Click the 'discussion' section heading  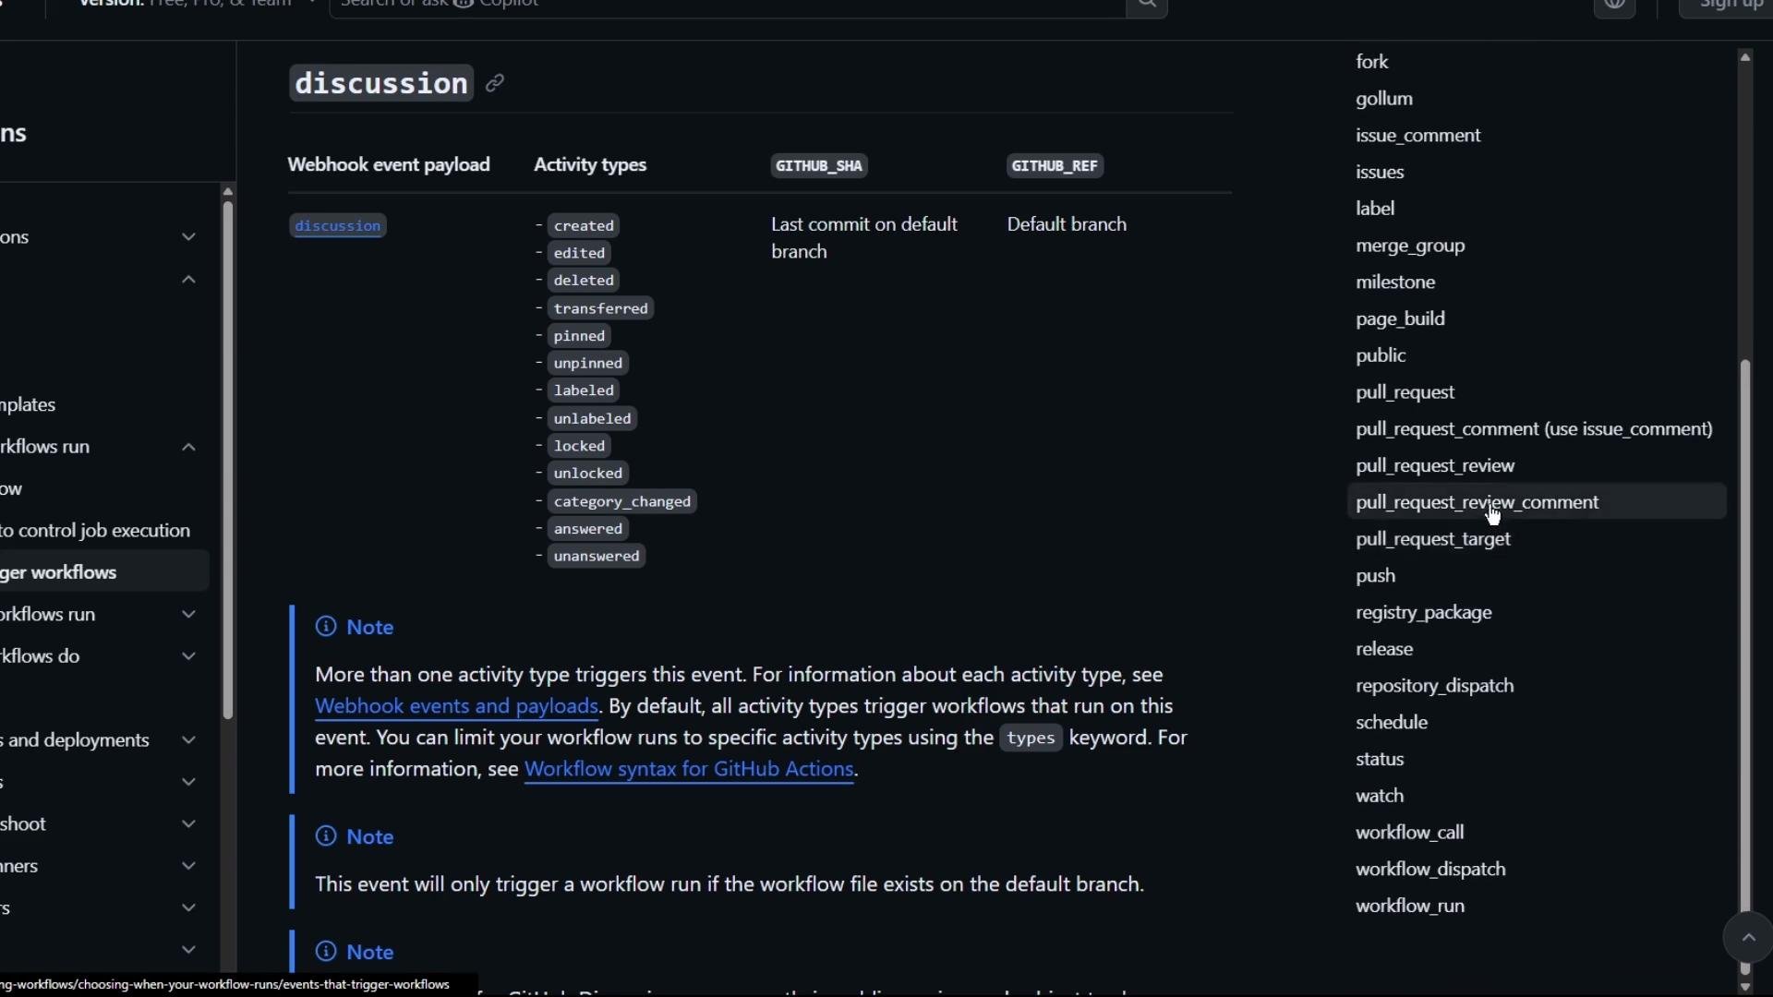(381, 83)
